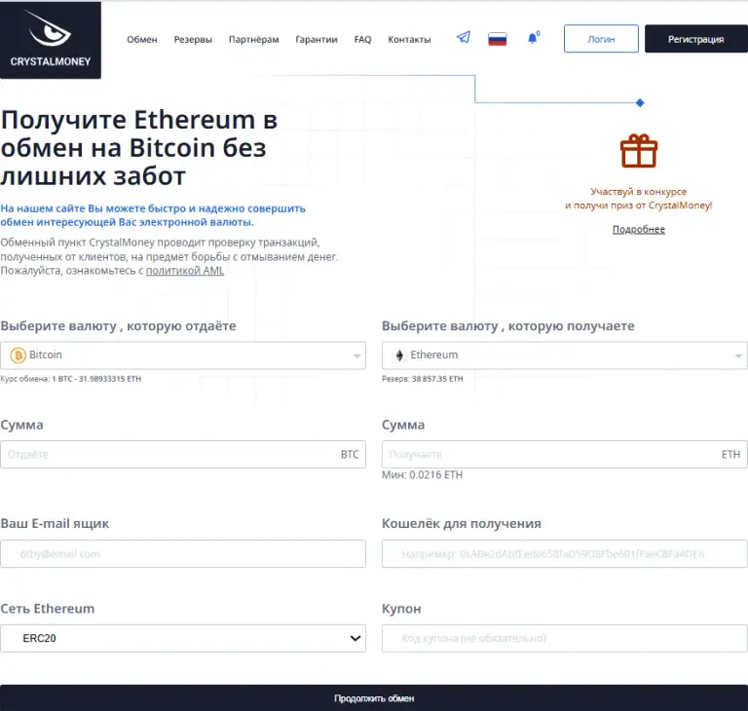This screenshot has height=711, width=748.
Task: Click the Bitcoin coin icon in selector
Action: [x=19, y=355]
